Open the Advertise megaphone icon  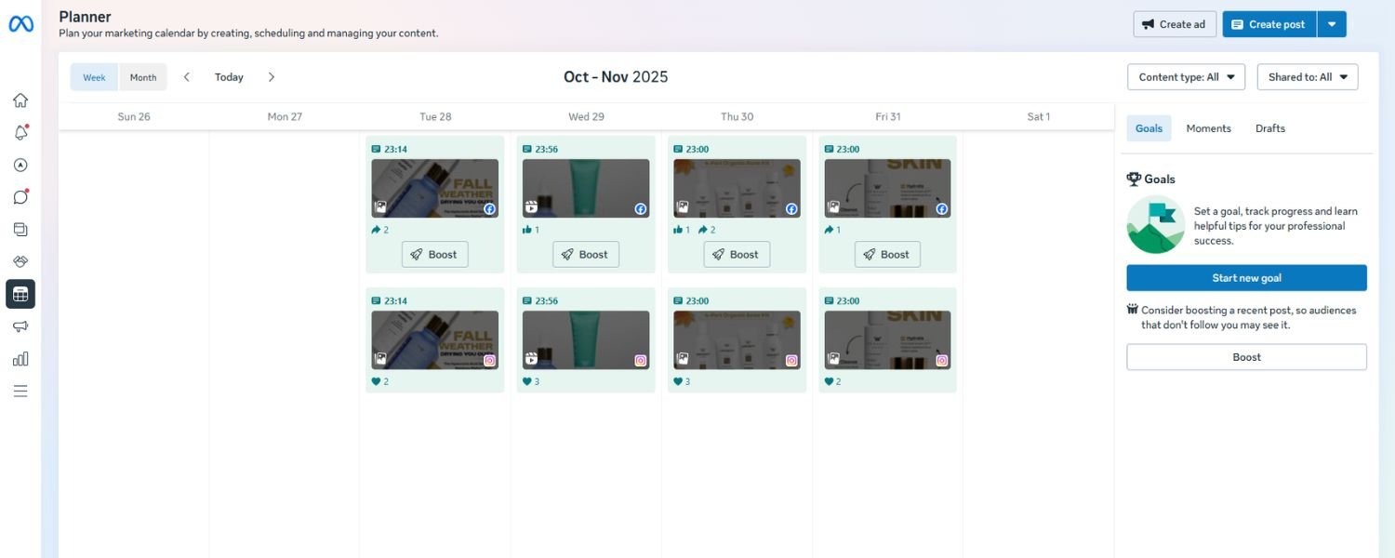pyautogui.click(x=20, y=325)
